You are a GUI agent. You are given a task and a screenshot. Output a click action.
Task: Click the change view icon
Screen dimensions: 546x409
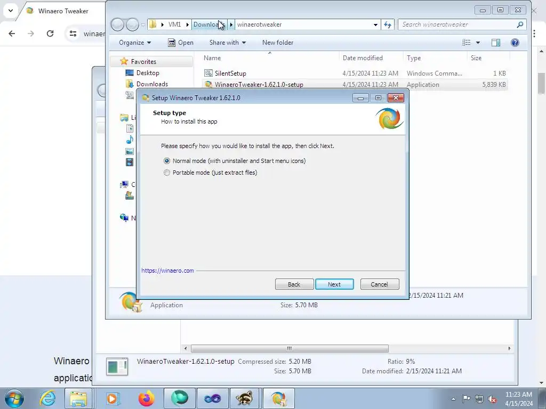466,43
